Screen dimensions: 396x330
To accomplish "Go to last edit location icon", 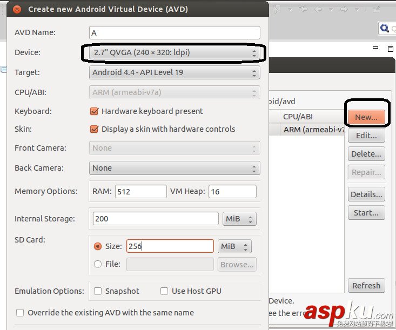I will point(303,9).
